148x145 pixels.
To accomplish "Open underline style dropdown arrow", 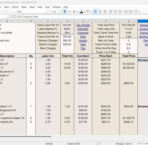I will [77, 12].
